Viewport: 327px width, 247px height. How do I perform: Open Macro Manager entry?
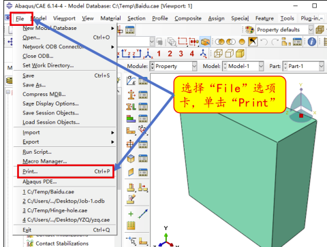pyautogui.click(x=65, y=161)
